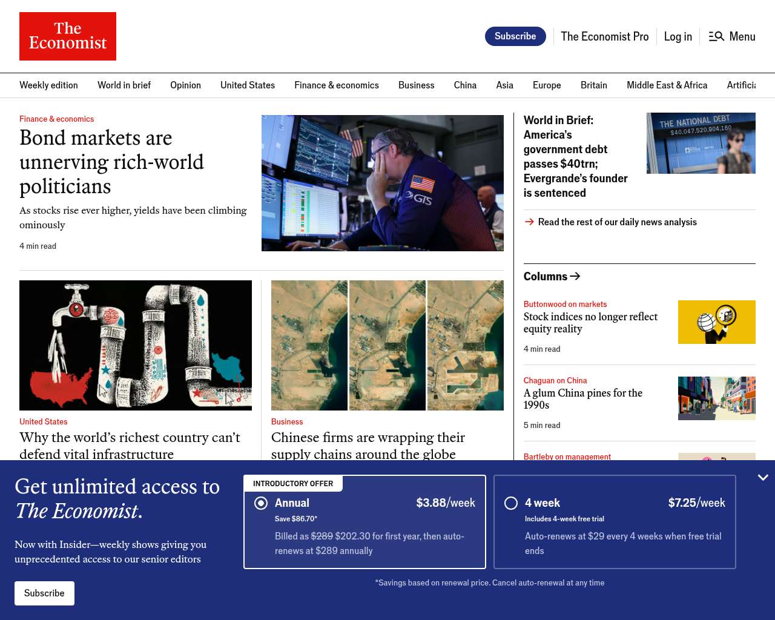
Task: Select the 4 week plan radio button
Action: coord(511,503)
